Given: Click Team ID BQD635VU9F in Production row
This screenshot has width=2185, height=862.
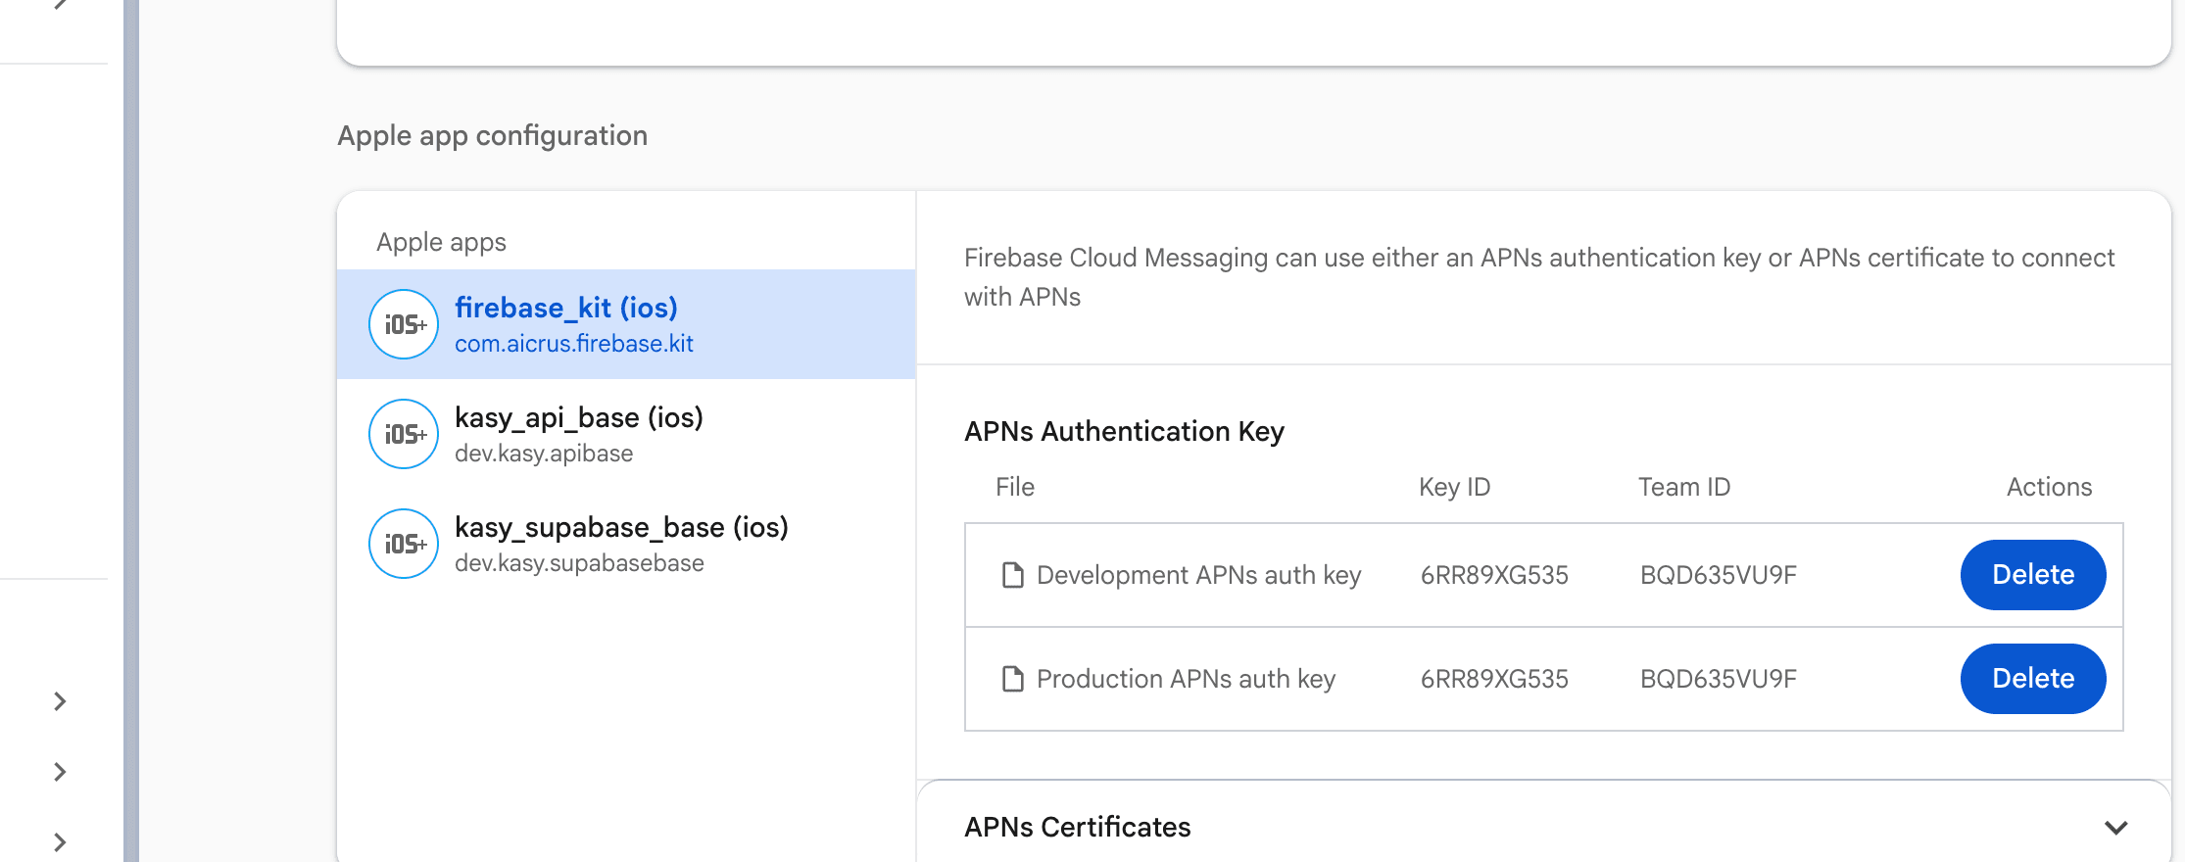Looking at the screenshot, I should coord(1719,679).
